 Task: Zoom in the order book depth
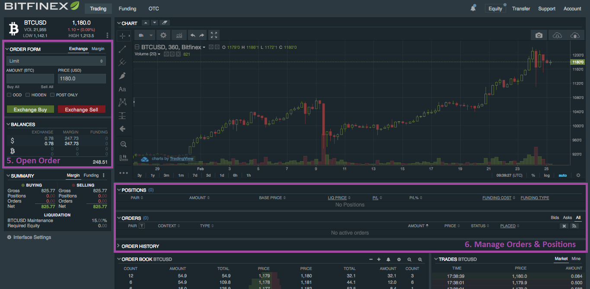(420, 260)
